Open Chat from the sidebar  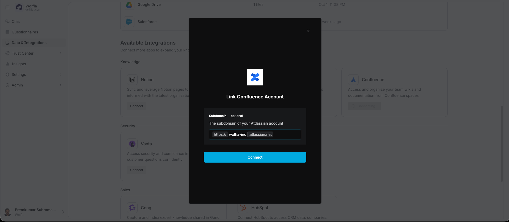point(34,21)
